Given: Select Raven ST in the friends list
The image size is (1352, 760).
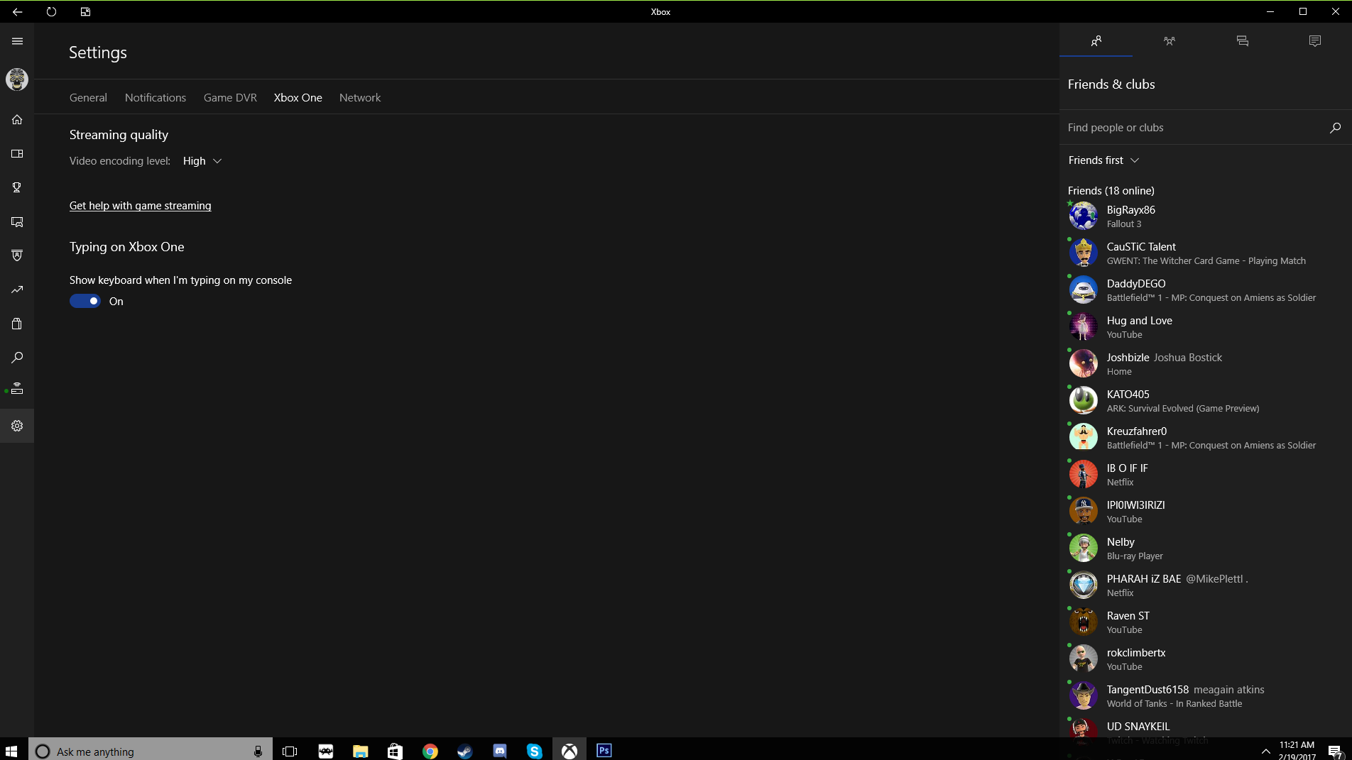Looking at the screenshot, I should (x=1206, y=622).
